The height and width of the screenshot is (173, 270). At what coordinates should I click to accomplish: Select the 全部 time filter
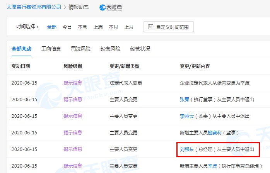[x=52, y=27]
